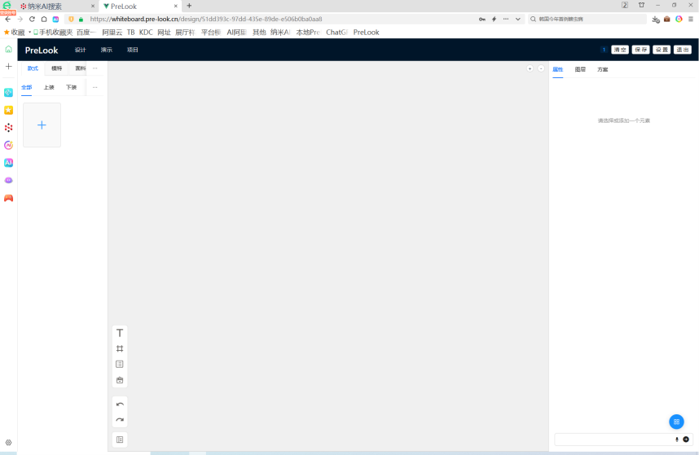Click the microphone icon in chat input
Screen dimensions: 699x455
point(676,440)
